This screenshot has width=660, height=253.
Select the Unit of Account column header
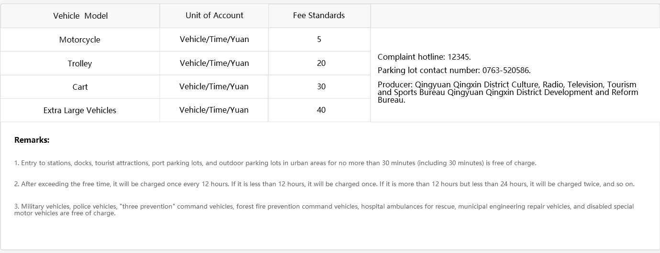[x=214, y=15]
